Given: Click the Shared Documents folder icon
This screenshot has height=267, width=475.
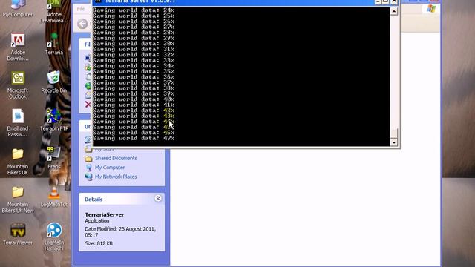Looking at the screenshot, I should pyautogui.click(x=88, y=158).
